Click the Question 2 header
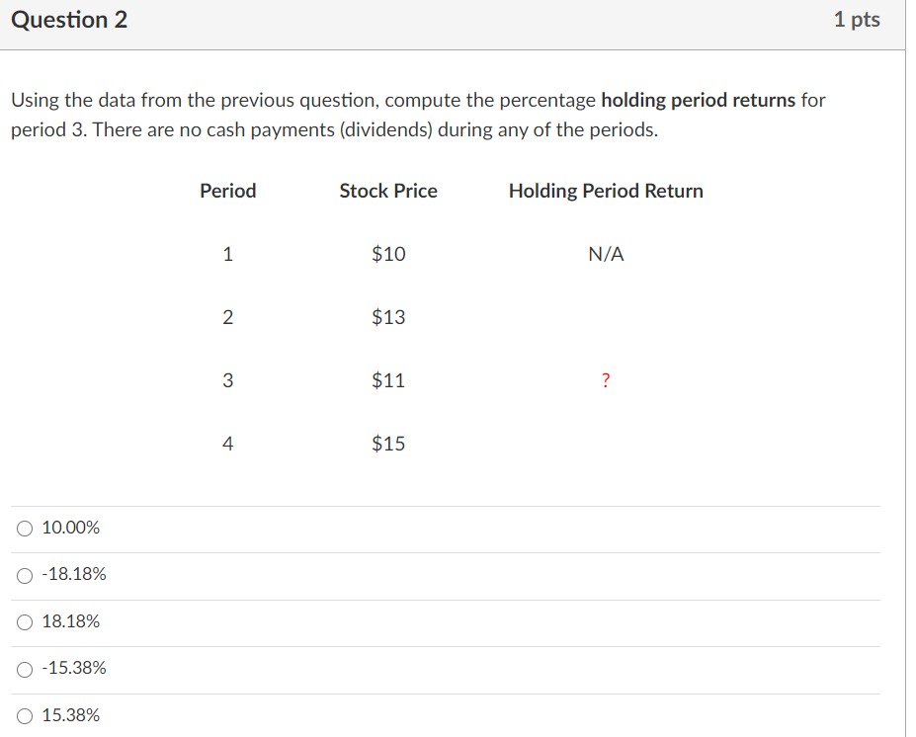This screenshot has width=916, height=737. tap(67, 19)
